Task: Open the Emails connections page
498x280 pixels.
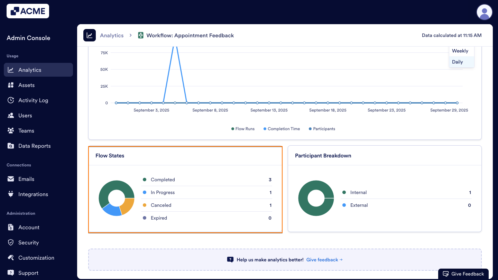Action: click(11, 179)
